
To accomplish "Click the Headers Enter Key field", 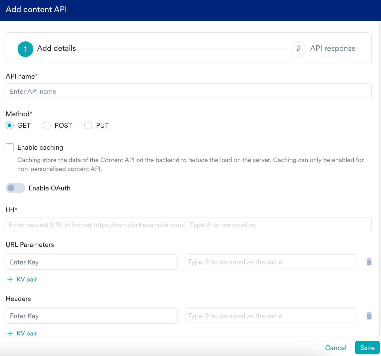I will pos(92,316).
